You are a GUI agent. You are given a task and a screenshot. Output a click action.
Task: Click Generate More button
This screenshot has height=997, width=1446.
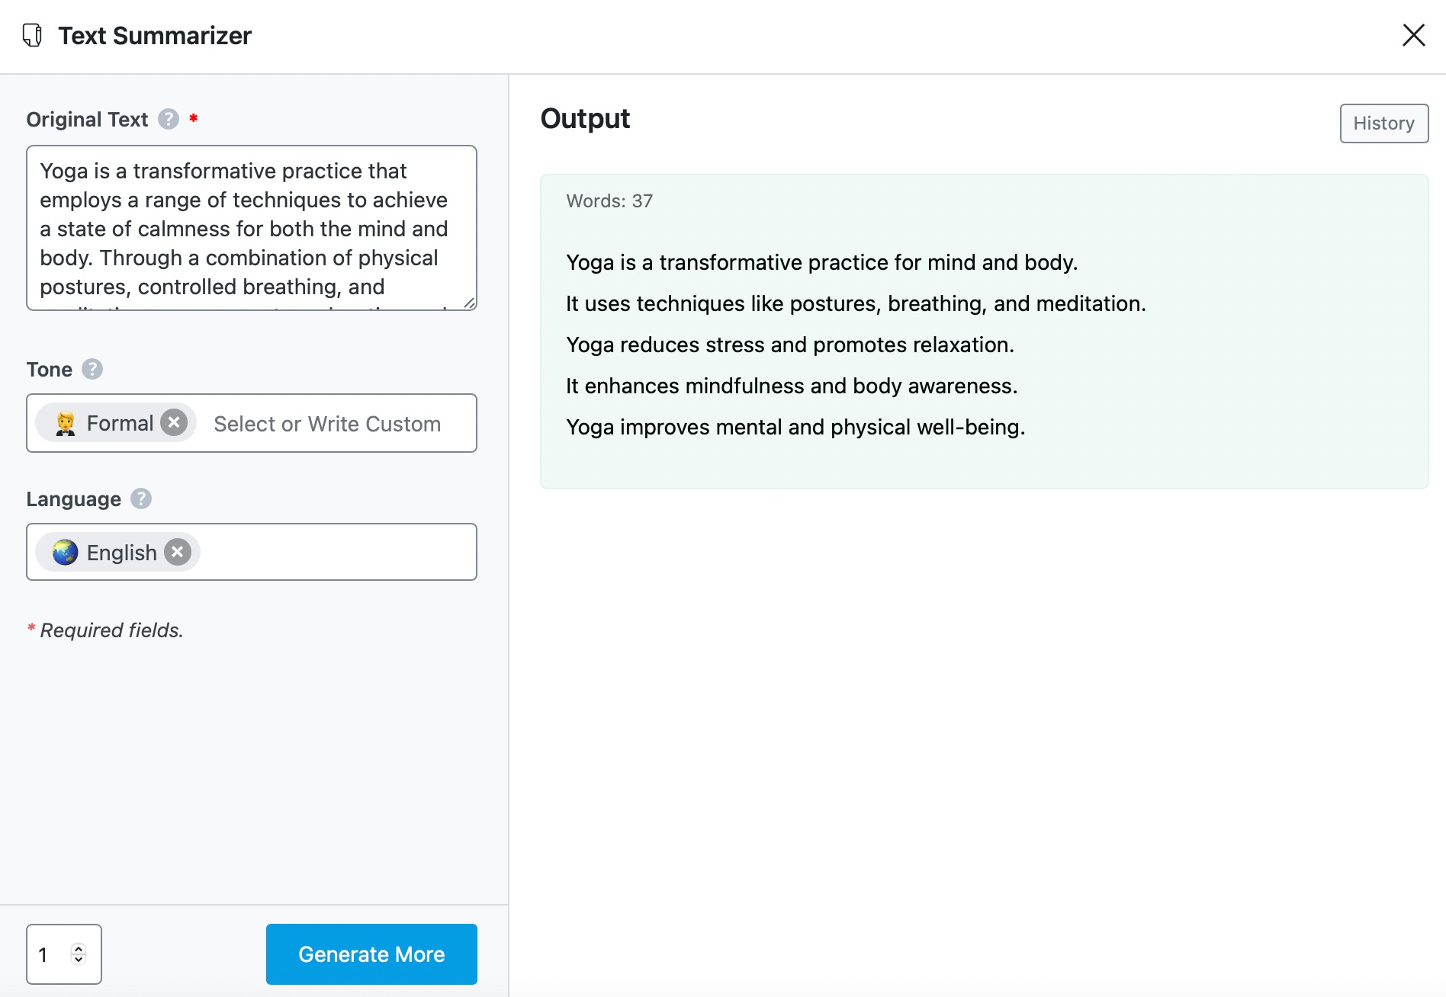pos(371,954)
